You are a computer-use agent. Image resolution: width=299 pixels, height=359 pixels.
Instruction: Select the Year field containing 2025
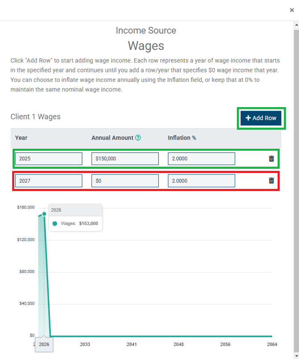click(48, 158)
